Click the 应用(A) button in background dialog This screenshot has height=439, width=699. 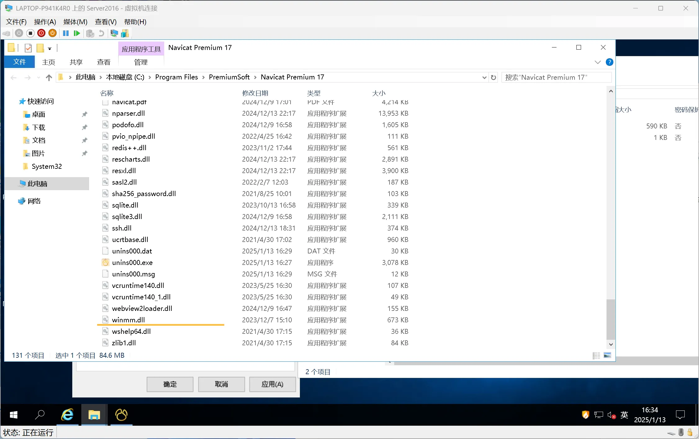(273, 384)
